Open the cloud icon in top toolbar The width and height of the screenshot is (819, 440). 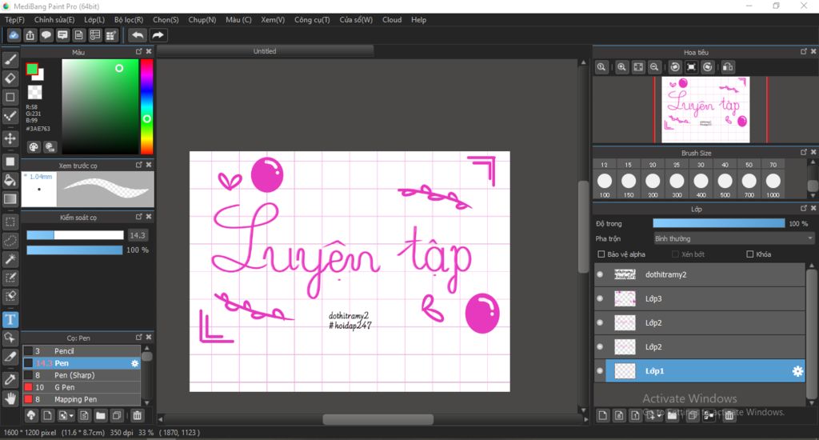(x=14, y=35)
